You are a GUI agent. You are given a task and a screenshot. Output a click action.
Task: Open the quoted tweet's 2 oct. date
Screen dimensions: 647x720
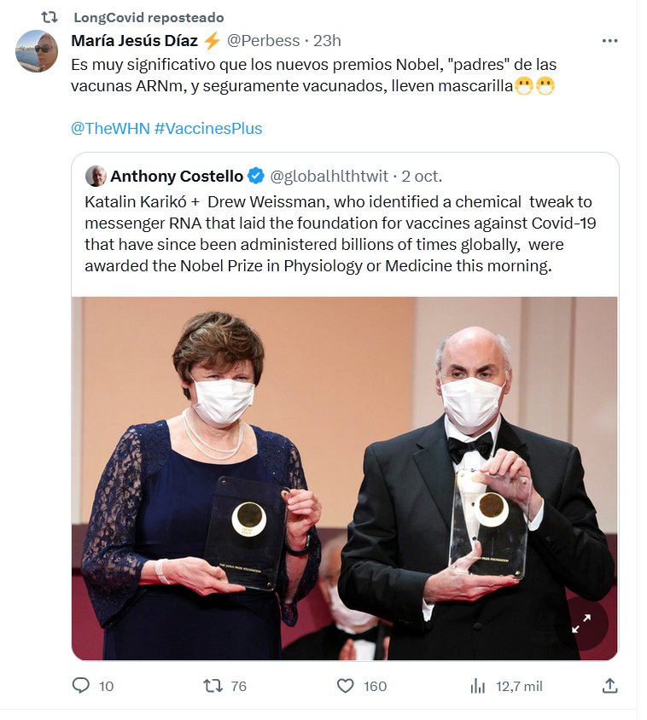pos(422,177)
